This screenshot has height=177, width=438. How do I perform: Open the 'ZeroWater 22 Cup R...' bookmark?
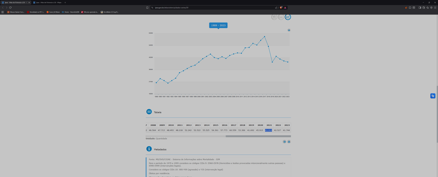point(109,12)
